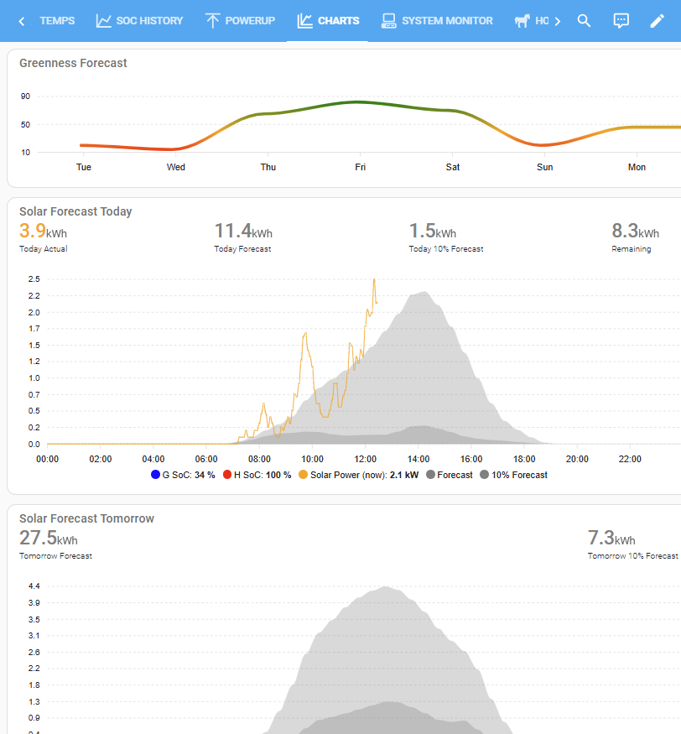
Task: Expand tabs with right chevron arrow
Action: click(x=558, y=21)
